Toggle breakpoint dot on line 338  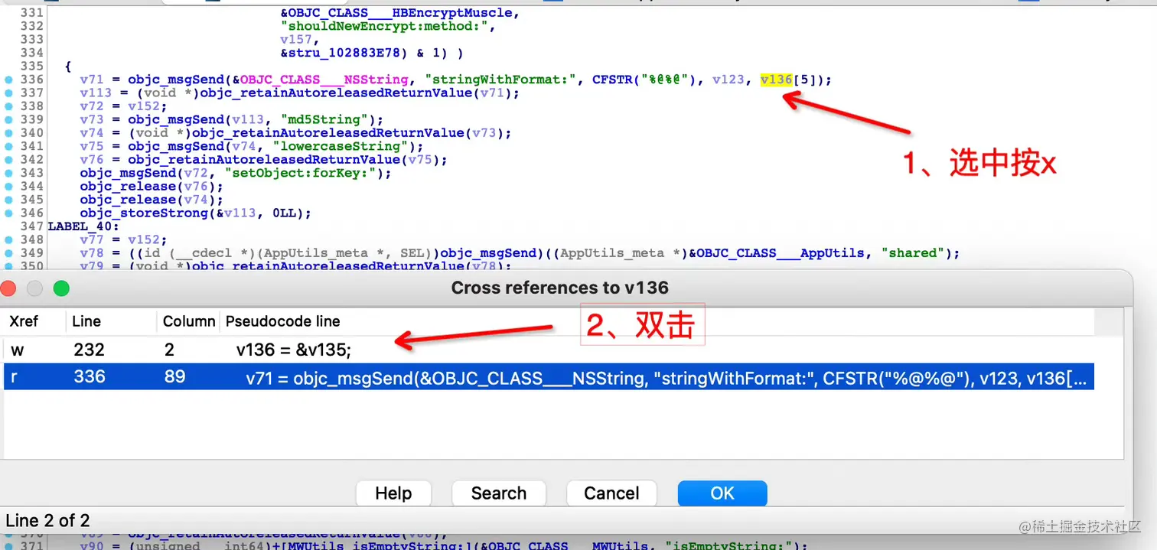click(8, 106)
